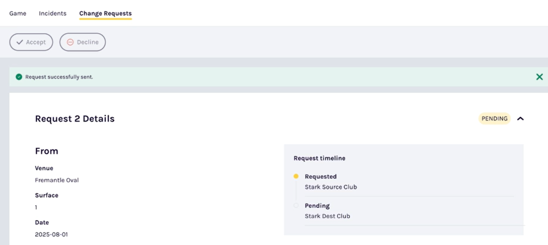Click the Stark Source Club timeline entry
Screen dimensions: 548x245
pos(331,187)
